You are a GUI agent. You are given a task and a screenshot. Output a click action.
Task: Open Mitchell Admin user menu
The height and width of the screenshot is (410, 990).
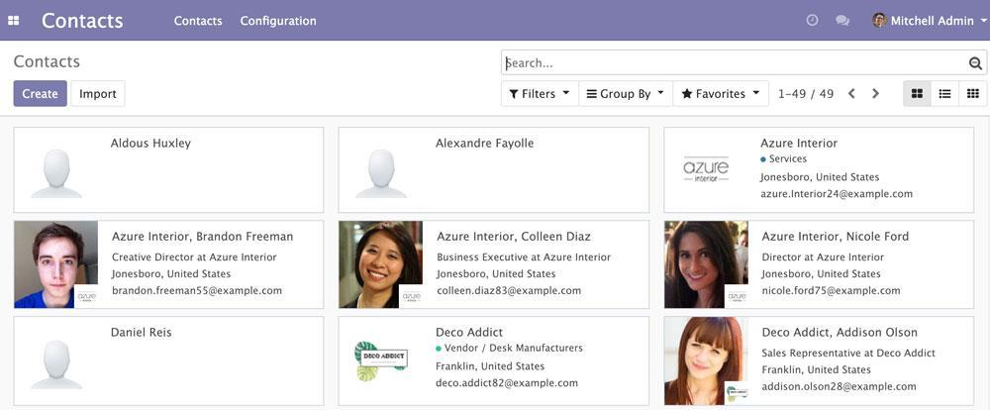click(x=930, y=21)
